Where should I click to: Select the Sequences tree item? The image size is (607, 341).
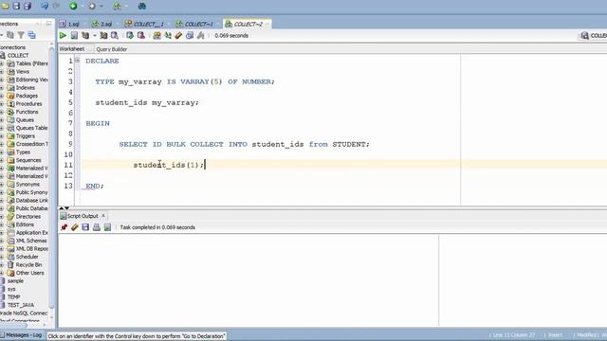coord(28,160)
